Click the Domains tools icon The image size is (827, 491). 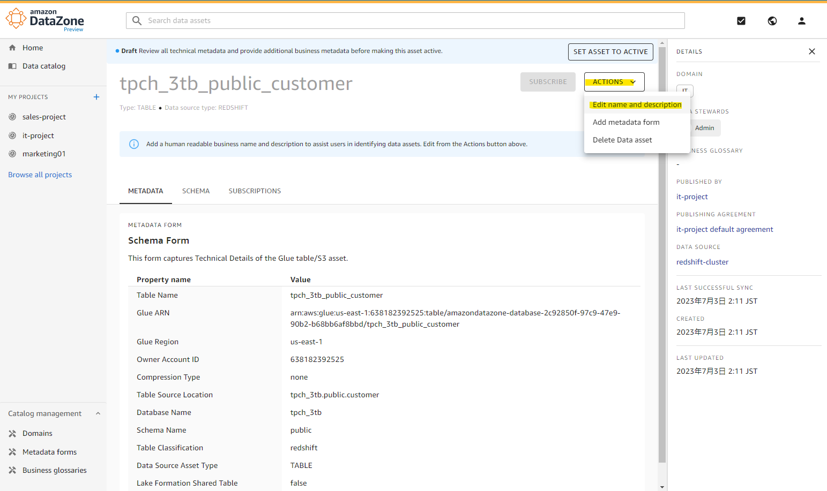[12, 433]
